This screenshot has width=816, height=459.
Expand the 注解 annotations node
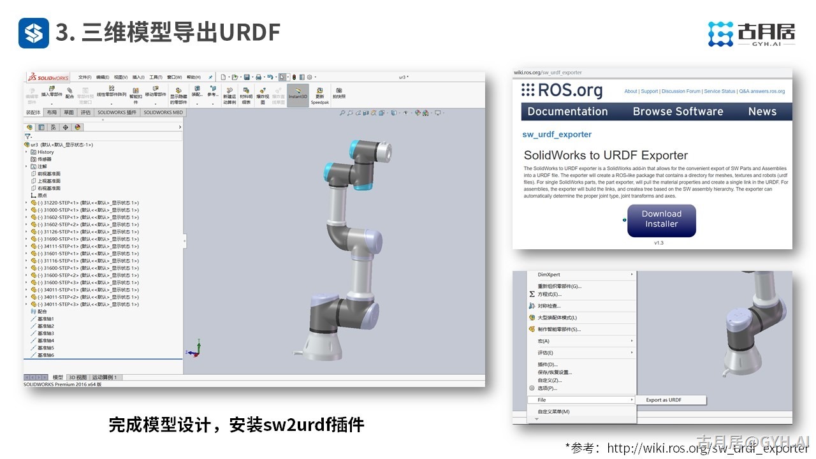pos(26,166)
